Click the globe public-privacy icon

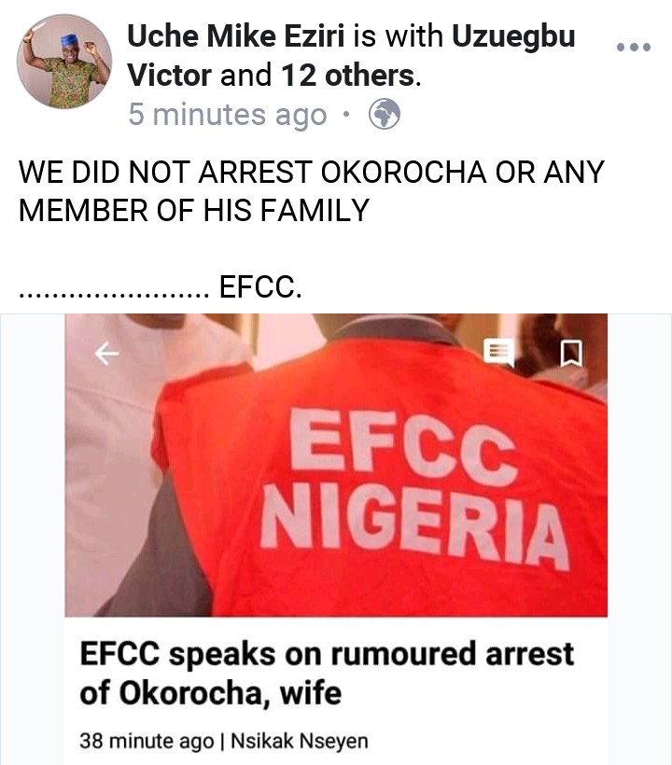pyautogui.click(x=385, y=115)
